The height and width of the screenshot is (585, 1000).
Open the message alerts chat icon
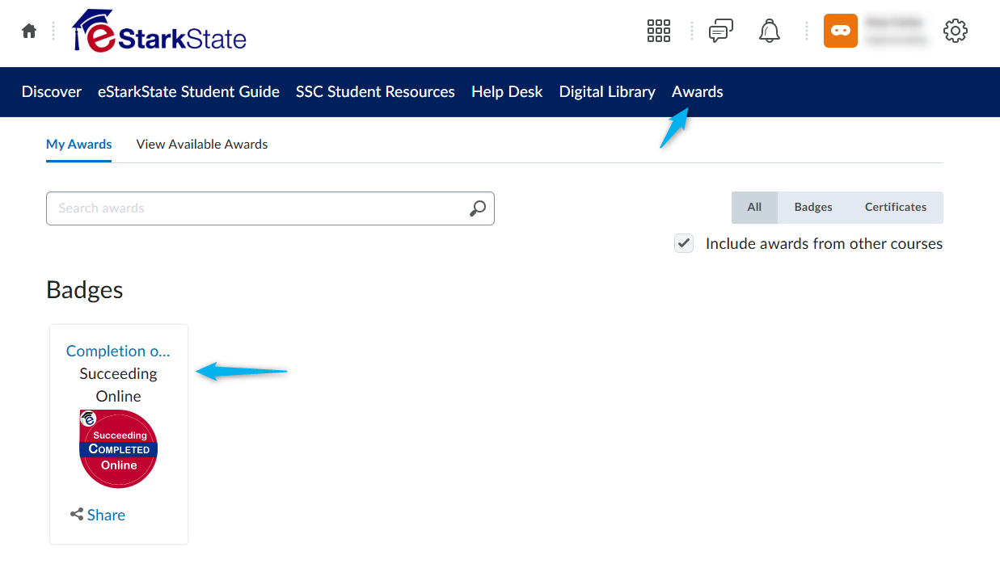click(x=720, y=31)
